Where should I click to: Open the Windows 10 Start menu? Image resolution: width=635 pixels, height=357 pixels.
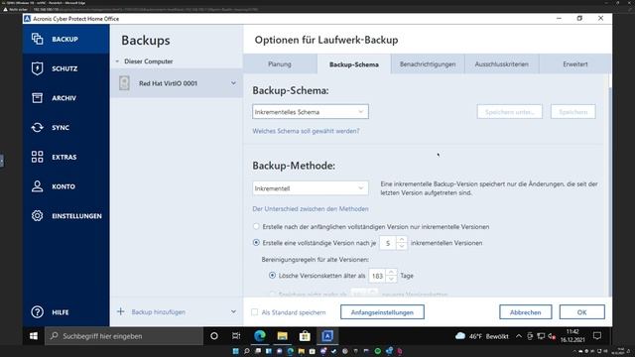click(x=34, y=336)
